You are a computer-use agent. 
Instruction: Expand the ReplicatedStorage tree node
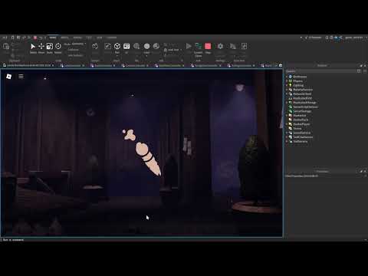[287, 103]
